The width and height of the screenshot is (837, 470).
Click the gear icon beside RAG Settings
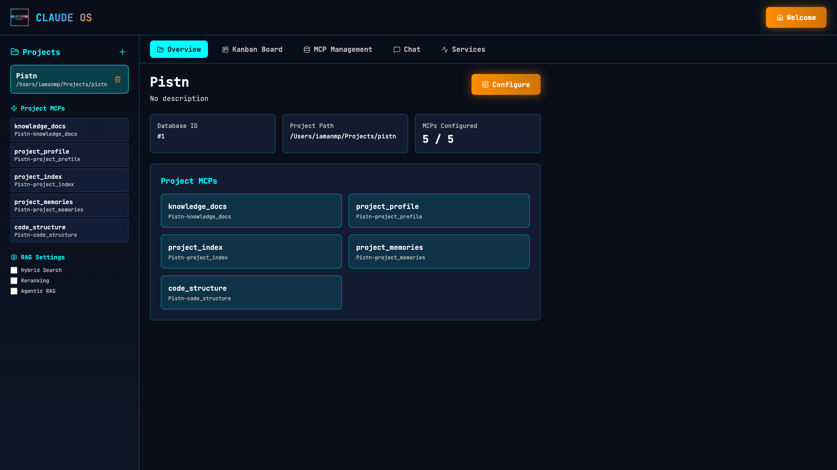point(14,257)
